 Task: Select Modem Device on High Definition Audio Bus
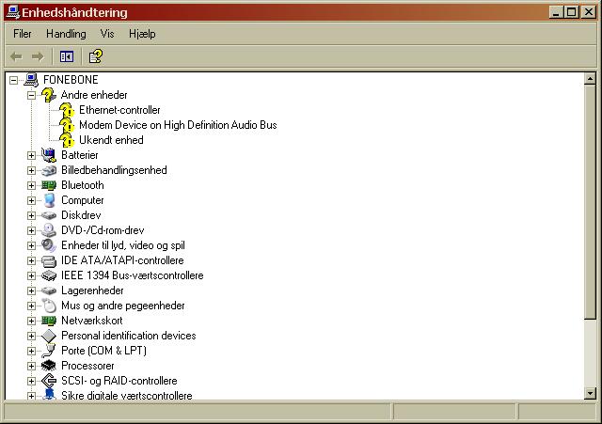click(x=178, y=125)
